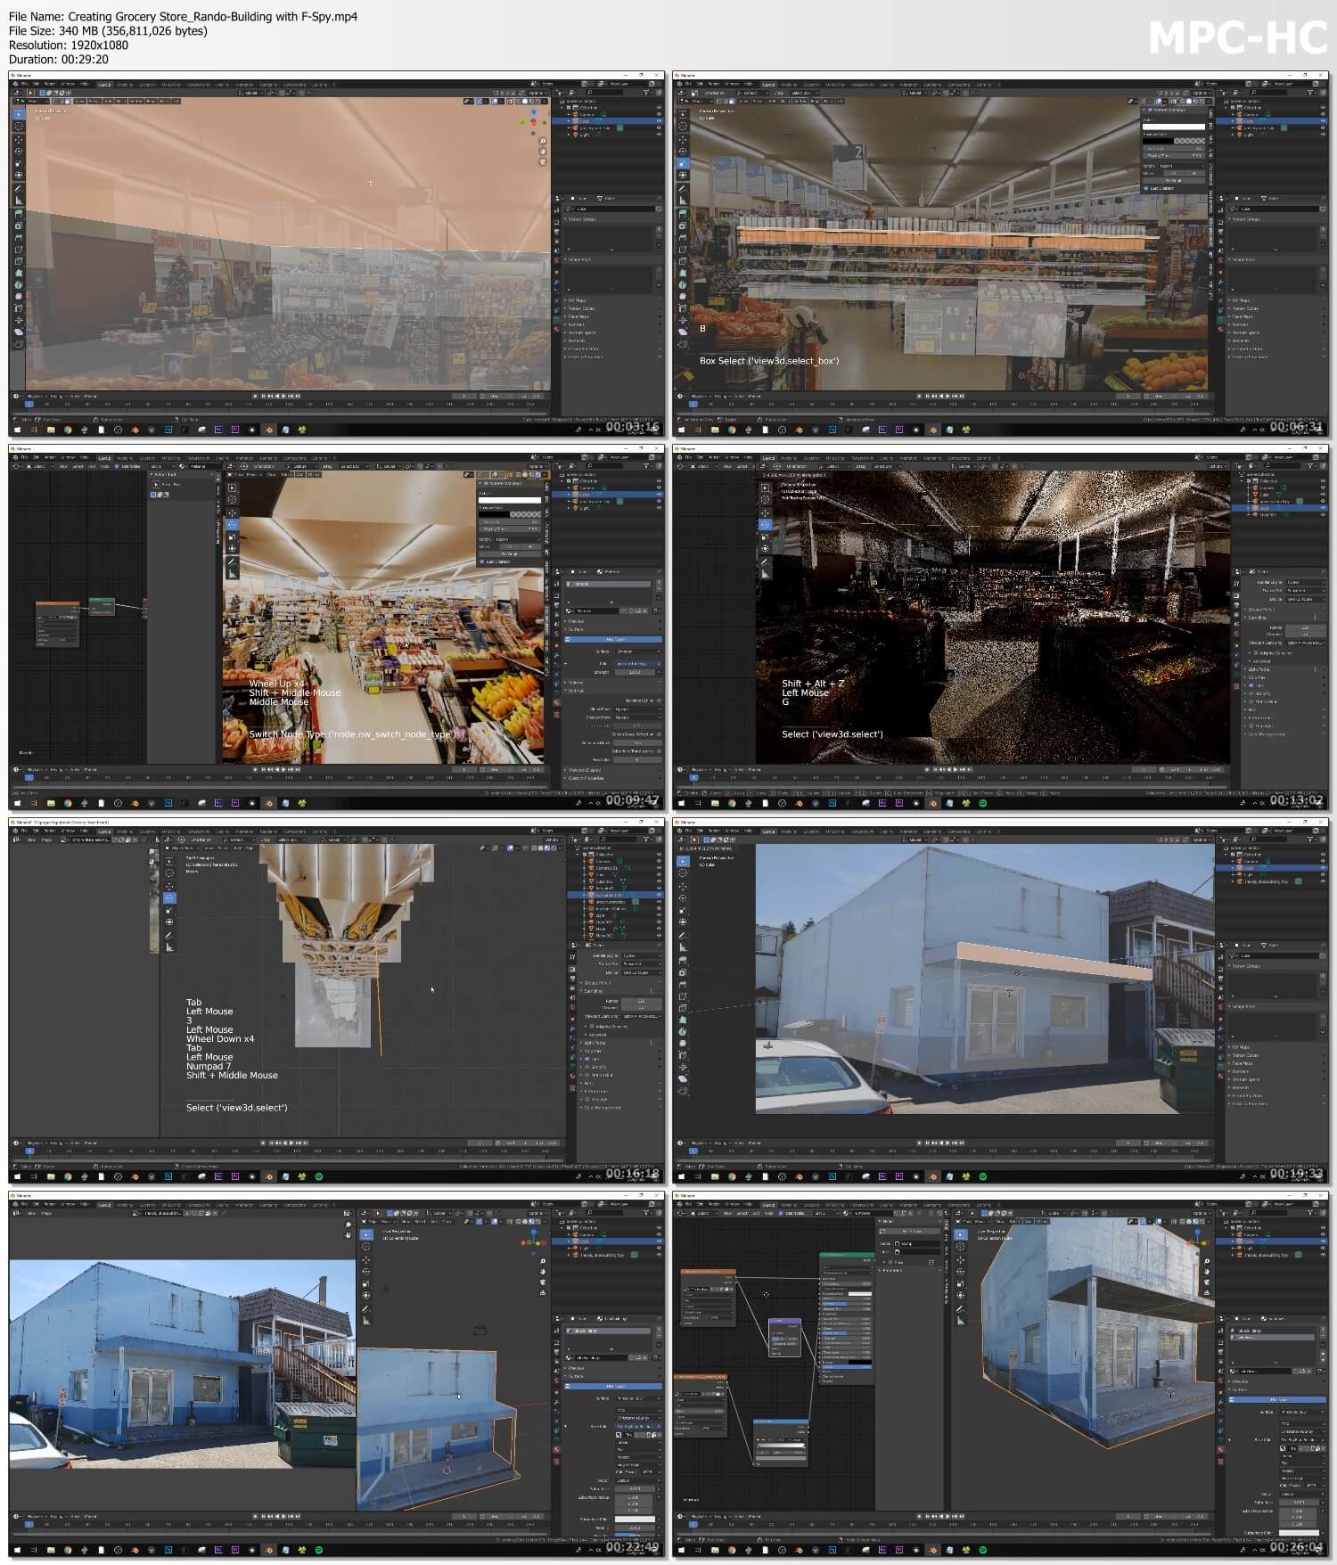Pick the Transform tool in the 00:26:04 frame
Screen dimensions: 1337x1565
(960, 1296)
